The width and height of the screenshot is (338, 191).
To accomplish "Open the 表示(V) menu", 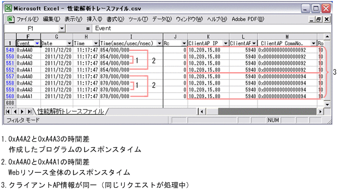I will (x=73, y=19).
